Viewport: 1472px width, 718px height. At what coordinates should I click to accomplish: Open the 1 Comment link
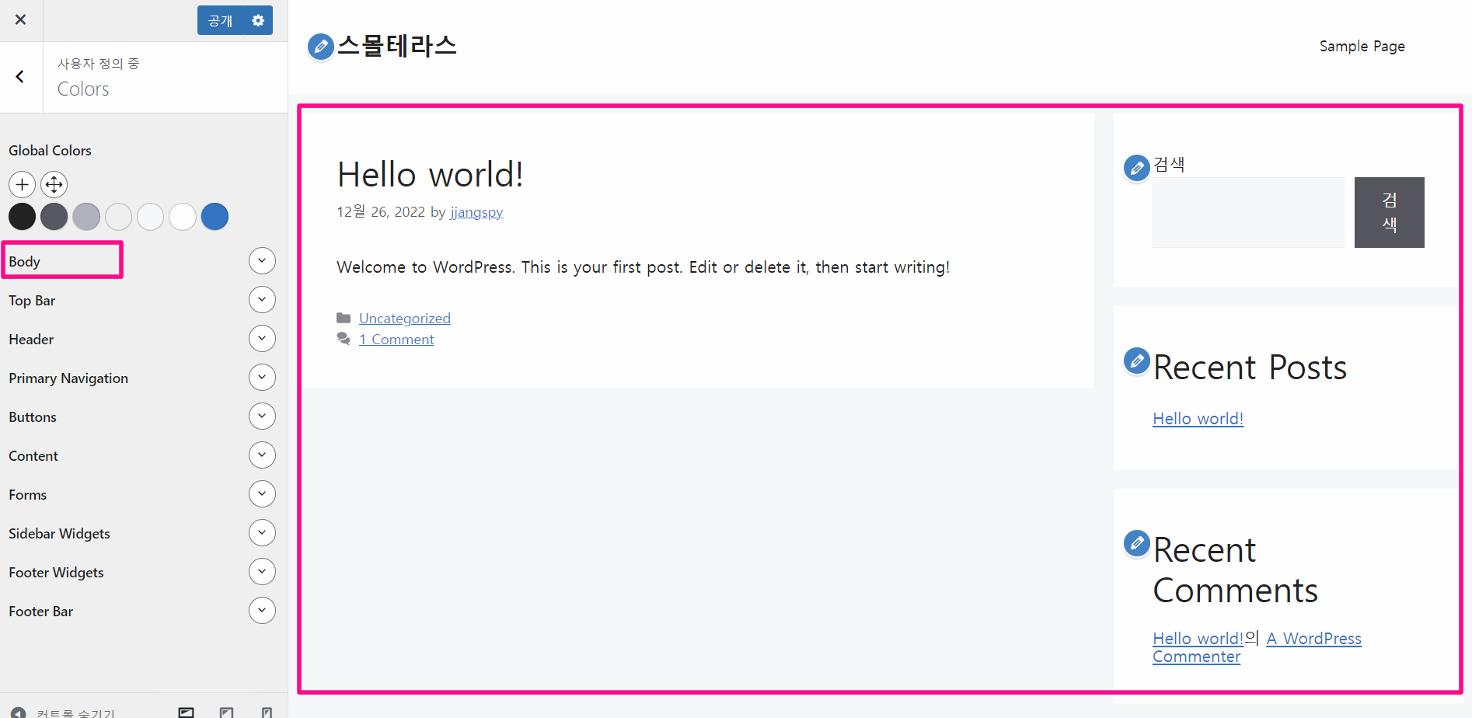396,340
